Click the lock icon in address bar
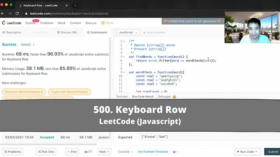This screenshot has width=280, height=157. (x=26, y=14)
